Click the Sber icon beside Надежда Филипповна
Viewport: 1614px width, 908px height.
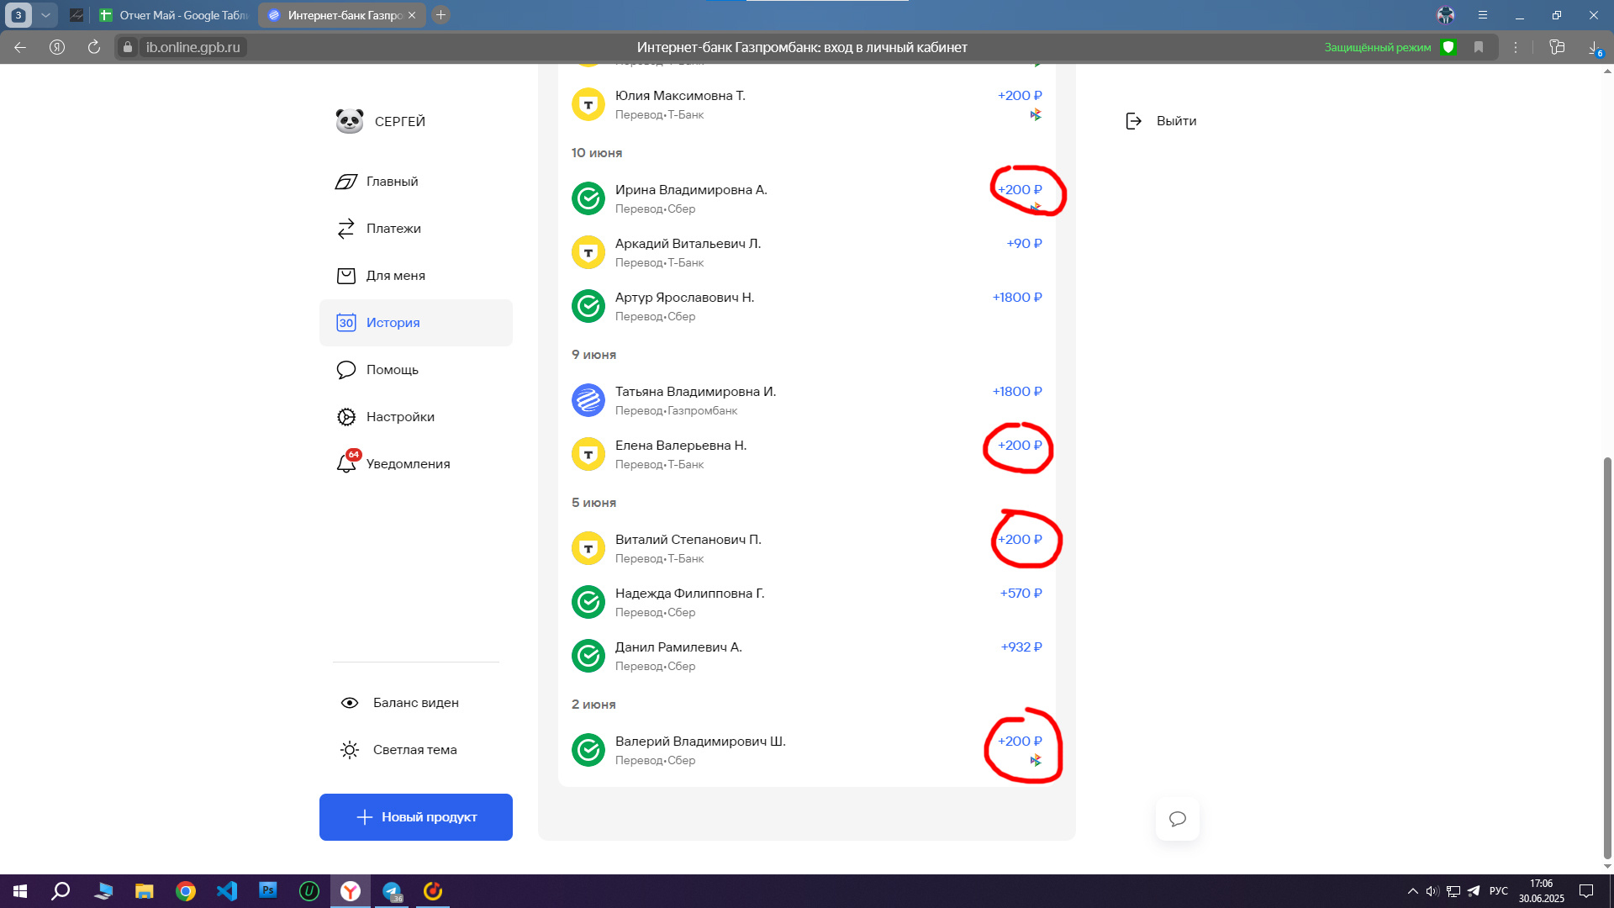pyautogui.click(x=588, y=602)
